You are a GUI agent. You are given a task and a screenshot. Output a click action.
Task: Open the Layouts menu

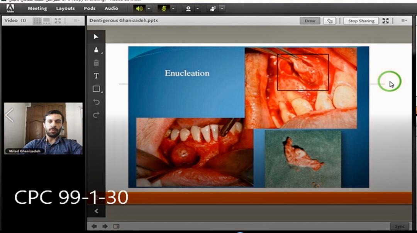point(65,8)
